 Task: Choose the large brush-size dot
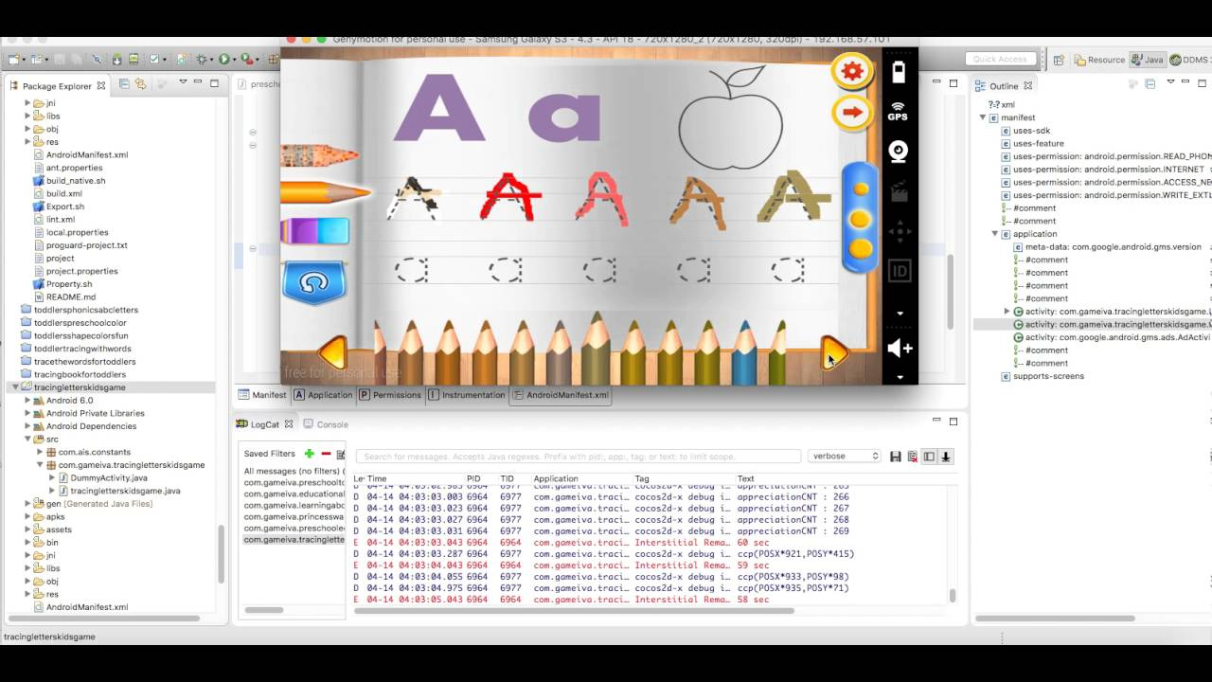pyautogui.click(x=860, y=248)
